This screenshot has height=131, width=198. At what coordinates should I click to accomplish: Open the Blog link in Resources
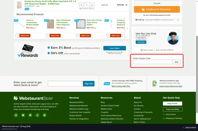[x=103, y=102]
